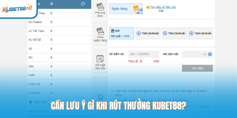
Task: Click the Phương thức card icon
Action: 100,6
